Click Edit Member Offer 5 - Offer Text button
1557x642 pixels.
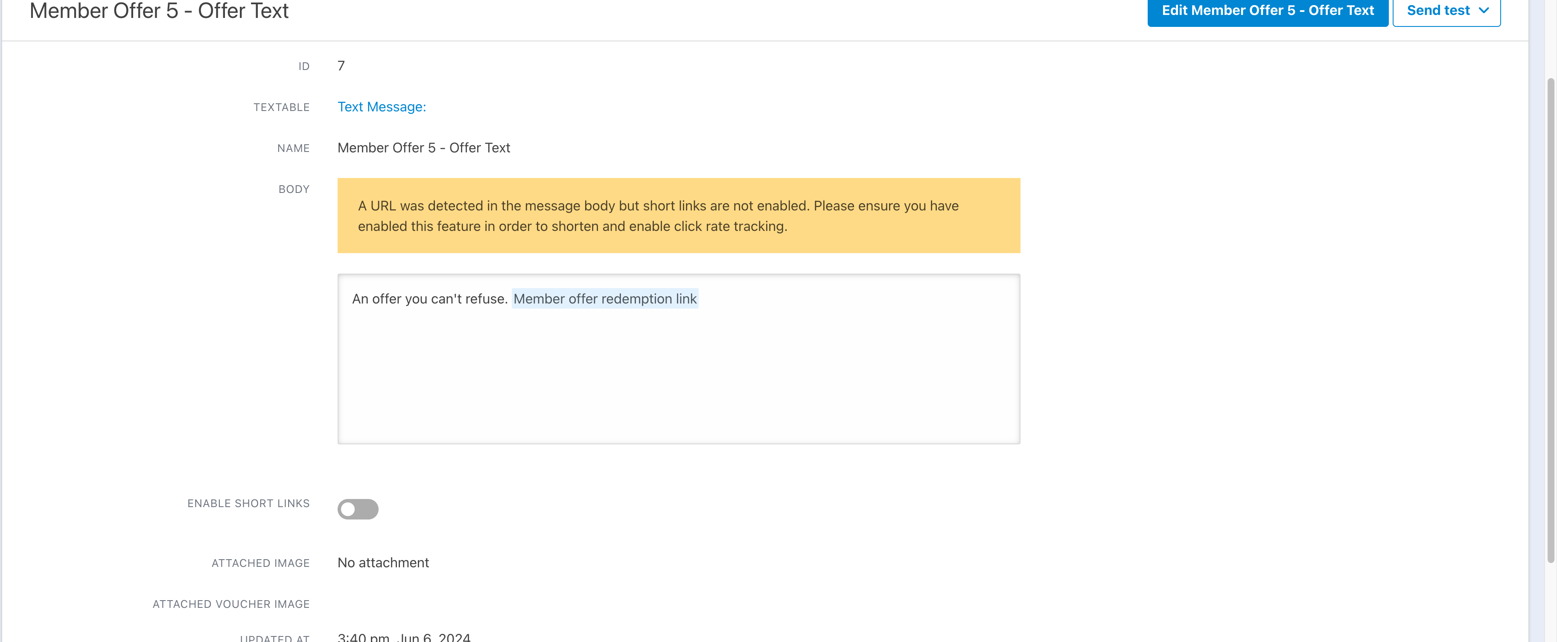point(1267,11)
